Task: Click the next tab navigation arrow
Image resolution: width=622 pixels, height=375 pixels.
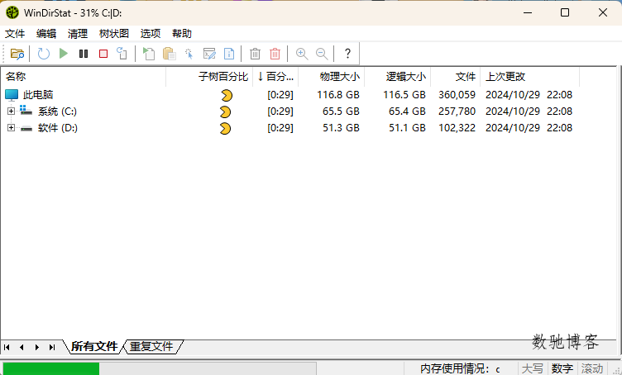Action: pos(37,347)
